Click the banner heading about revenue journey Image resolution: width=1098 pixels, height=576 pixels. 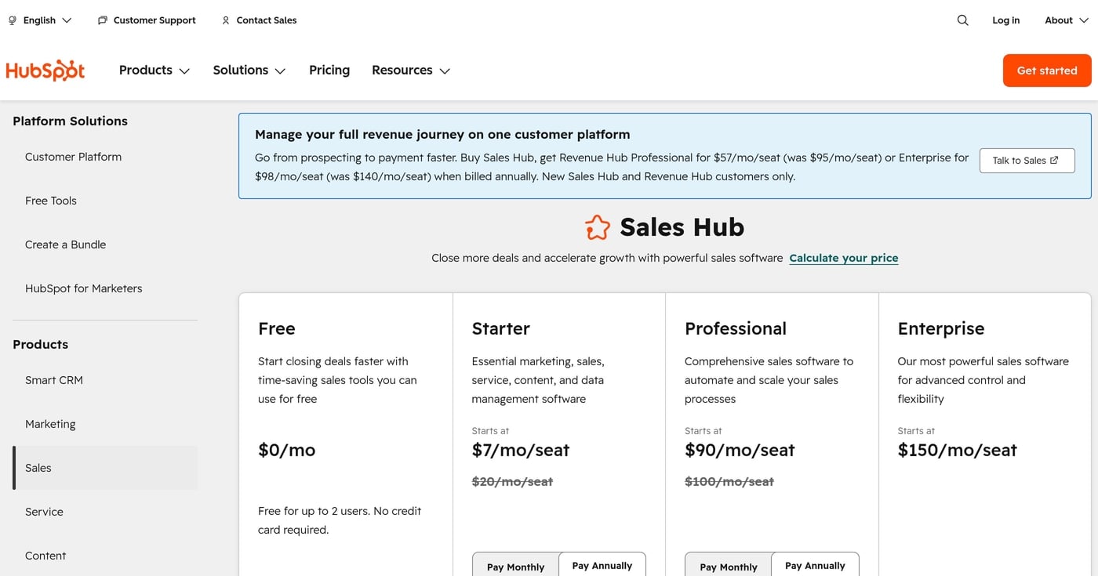click(x=442, y=134)
